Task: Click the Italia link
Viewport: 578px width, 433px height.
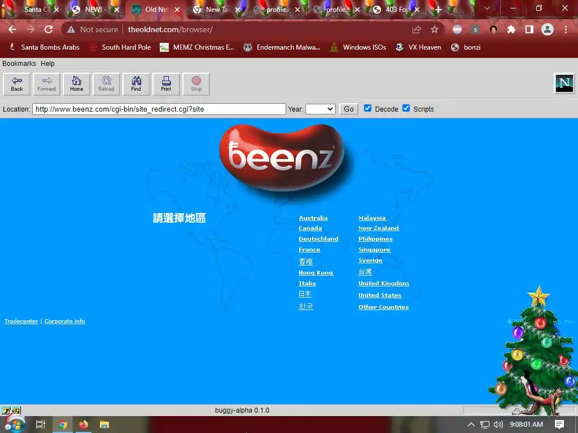Action: pyautogui.click(x=307, y=284)
